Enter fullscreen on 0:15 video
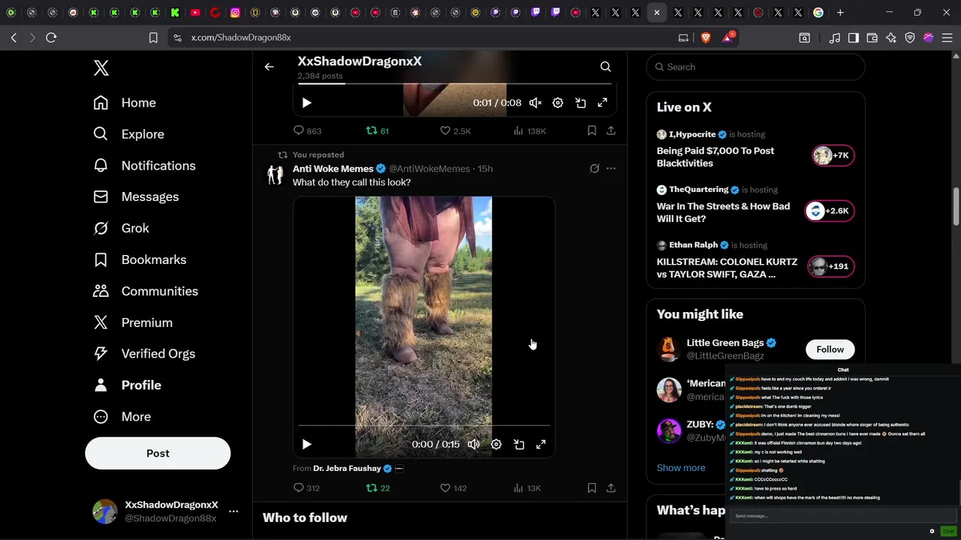961x540 pixels. [x=541, y=444]
